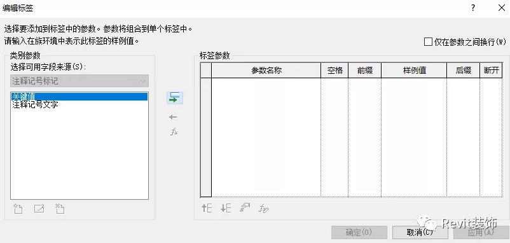
Task: Select 注释记号文字 in the parameters list
Action: pos(35,105)
